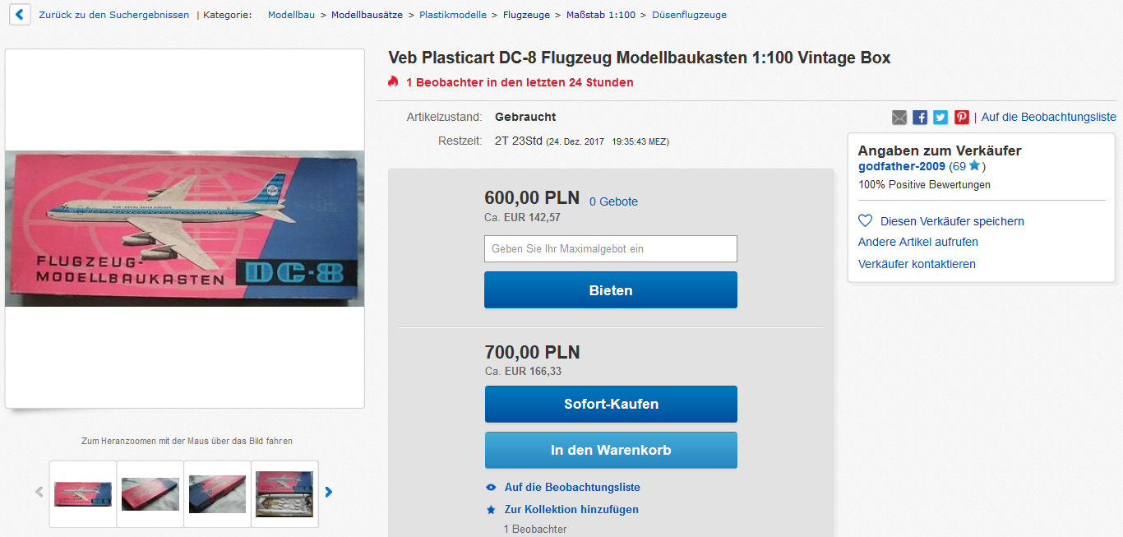Click eye icon for watchlist
The height and width of the screenshot is (537, 1123).
pyautogui.click(x=491, y=488)
